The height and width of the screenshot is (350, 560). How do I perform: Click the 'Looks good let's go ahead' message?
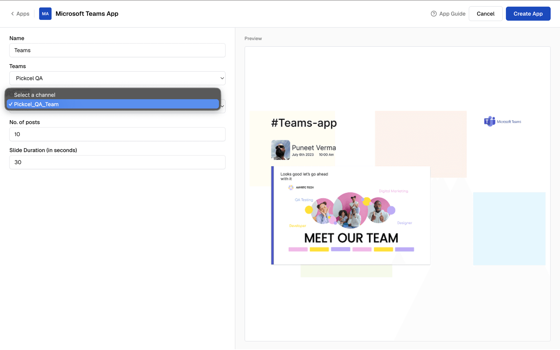[x=304, y=176]
